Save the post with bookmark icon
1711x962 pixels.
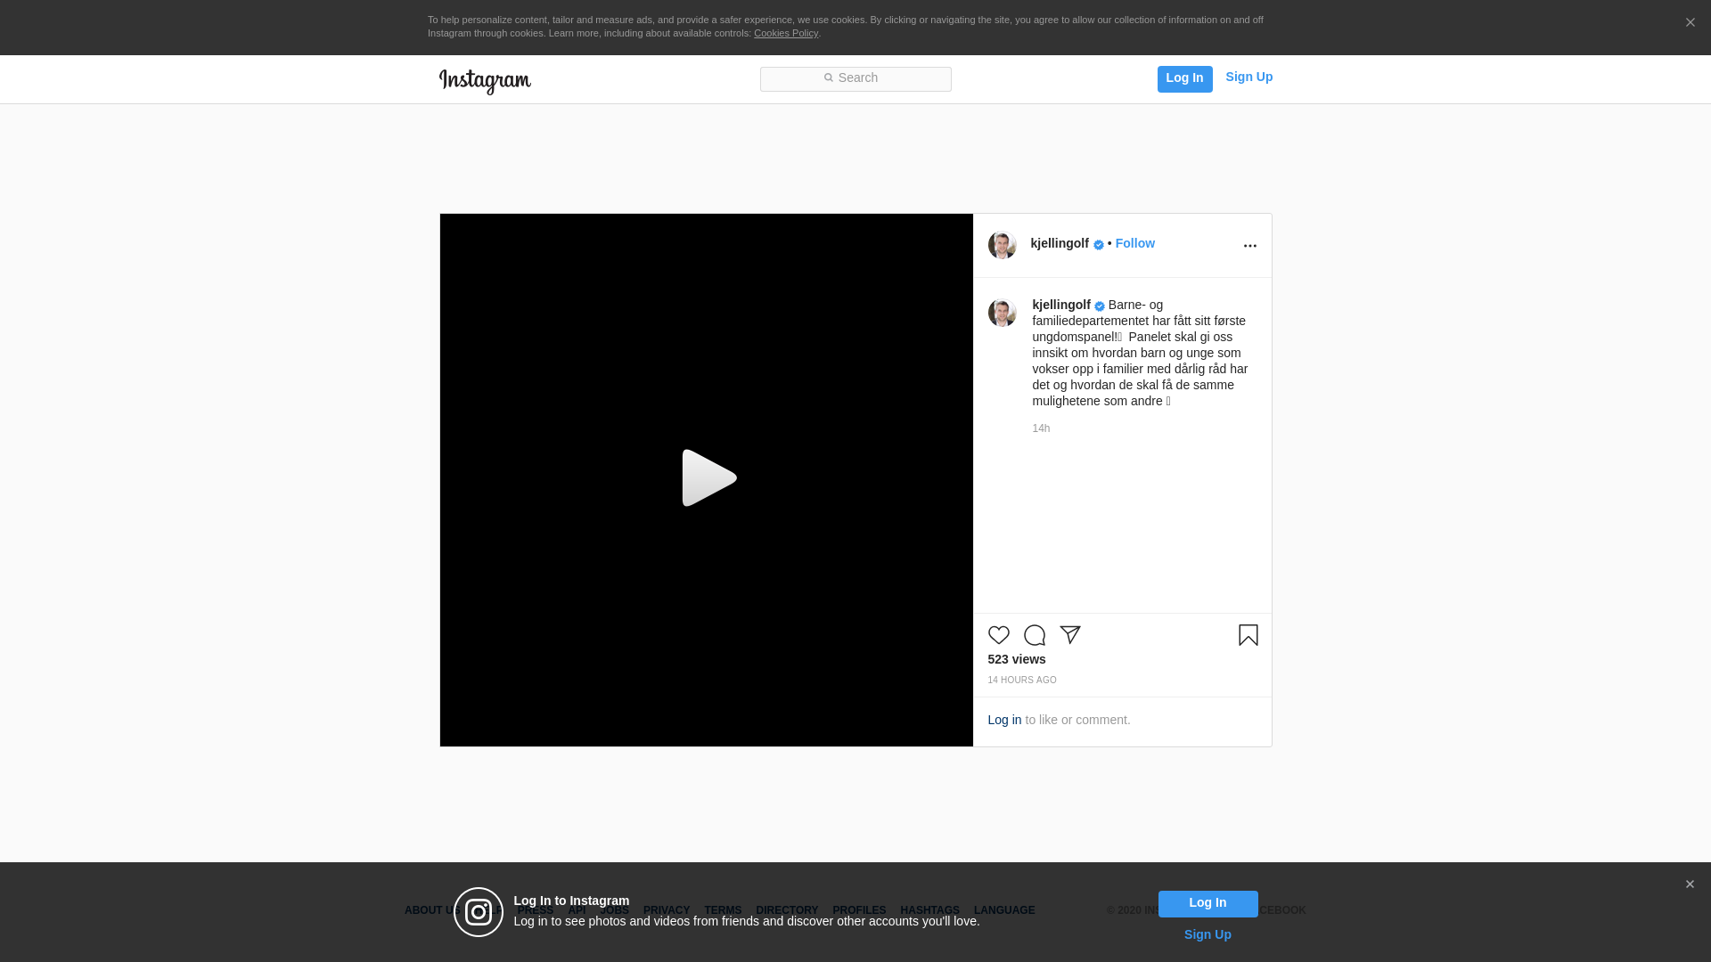[x=1248, y=635]
